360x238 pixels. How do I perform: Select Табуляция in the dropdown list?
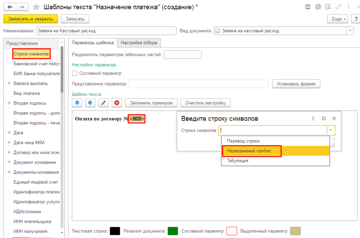tap(238, 160)
